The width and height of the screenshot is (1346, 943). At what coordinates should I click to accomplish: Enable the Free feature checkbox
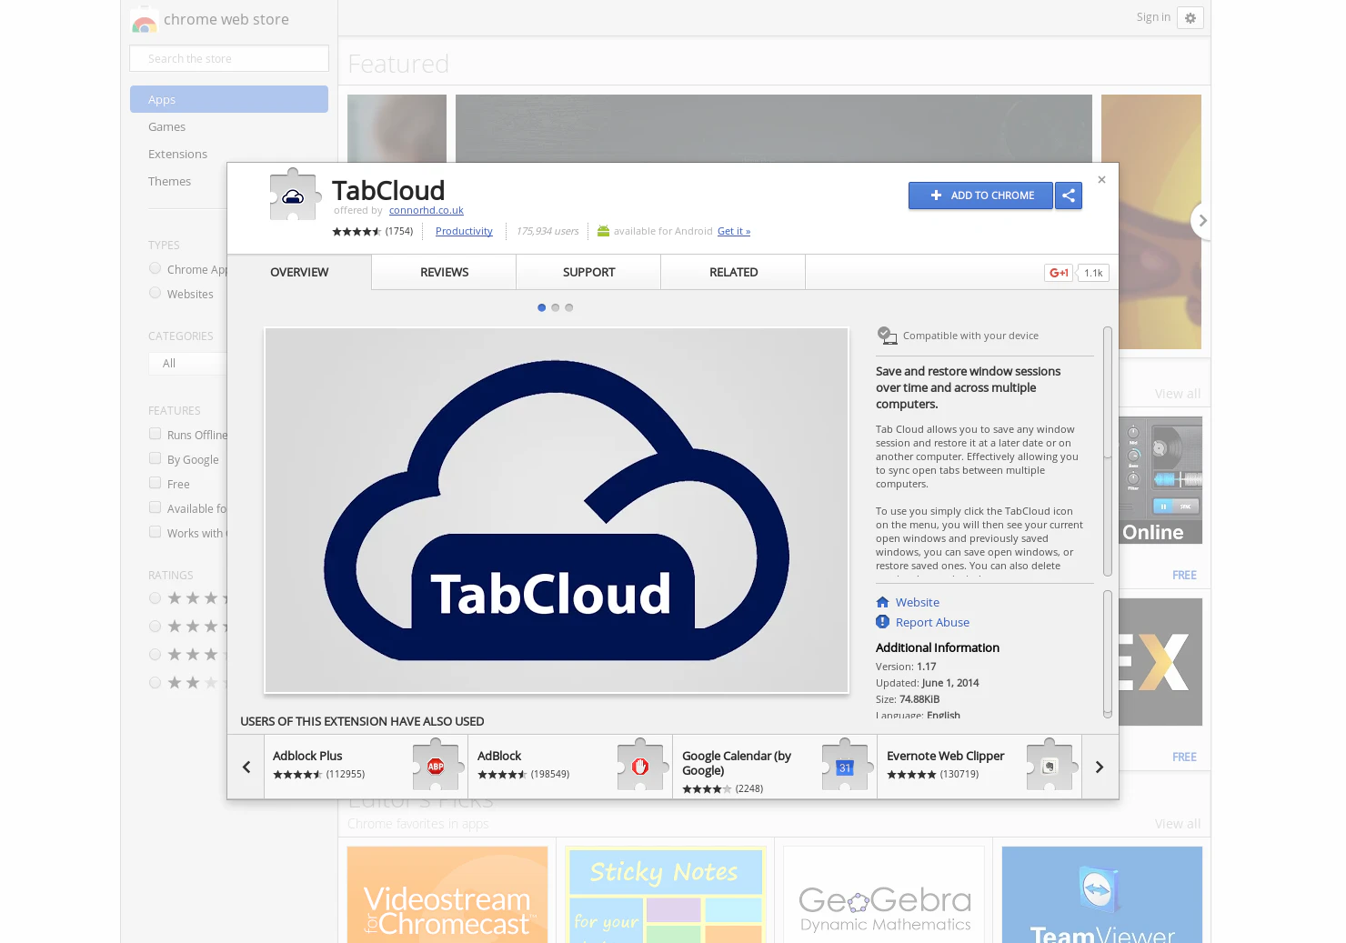[x=156, y=483]
